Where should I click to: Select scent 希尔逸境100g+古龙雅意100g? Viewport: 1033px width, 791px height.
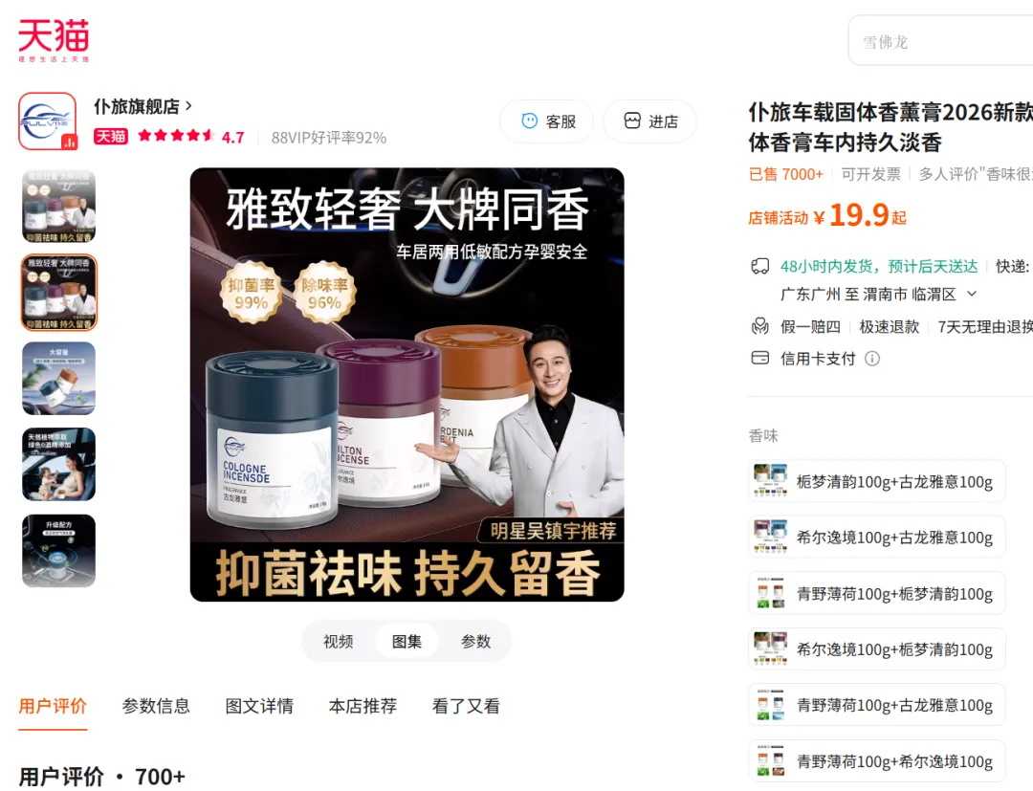[877, 537]
